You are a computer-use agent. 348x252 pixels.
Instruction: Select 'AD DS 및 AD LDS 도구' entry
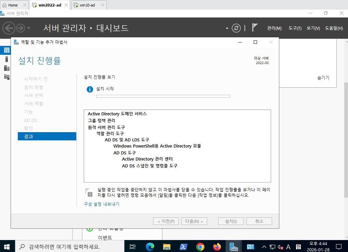point(127,140)
